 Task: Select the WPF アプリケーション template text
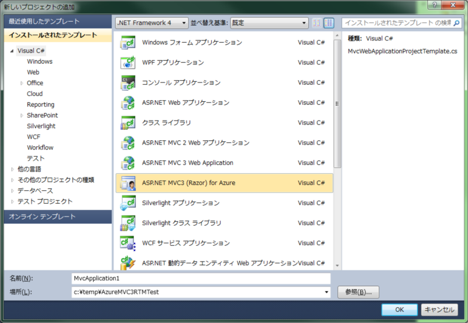click(173, 63)
